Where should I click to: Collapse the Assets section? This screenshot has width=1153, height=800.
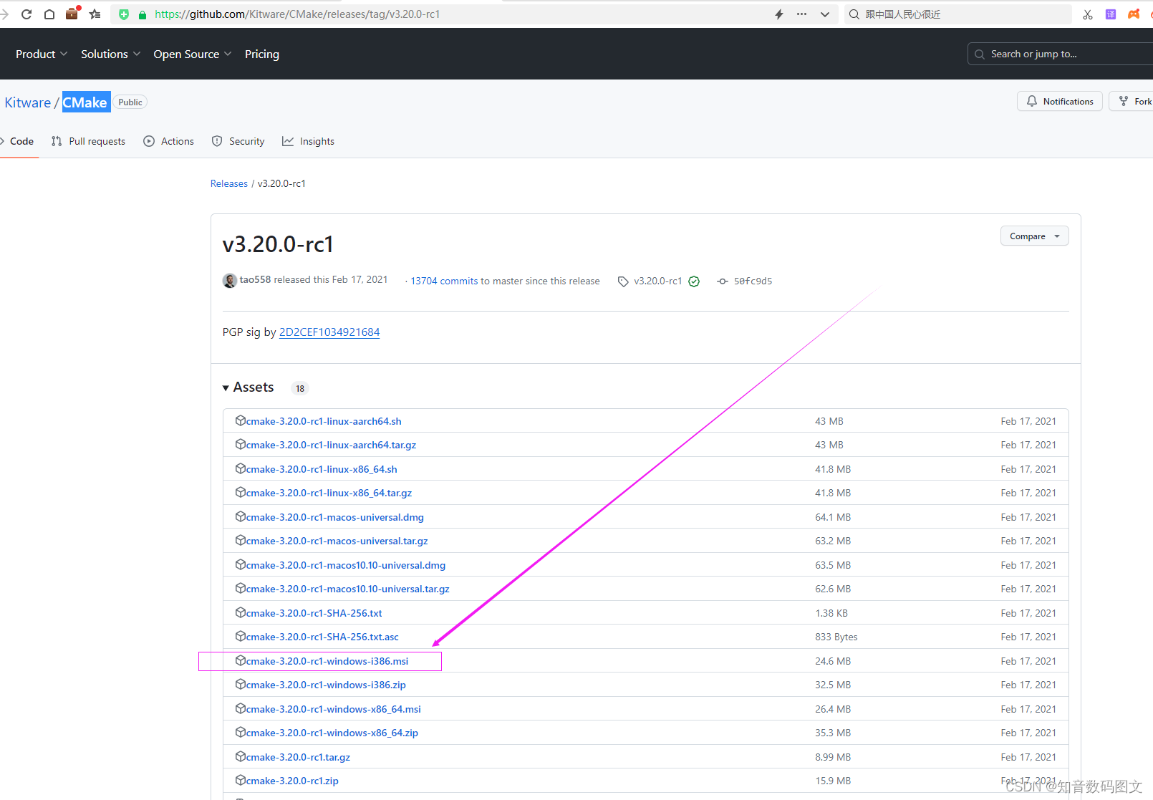click(x=225, y=387)
